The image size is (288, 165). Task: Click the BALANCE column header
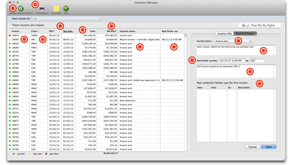point(112,31)
